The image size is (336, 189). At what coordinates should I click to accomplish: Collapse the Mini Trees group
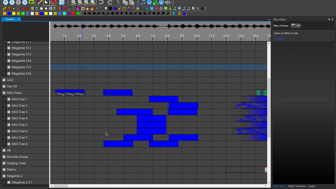(4, 93)
